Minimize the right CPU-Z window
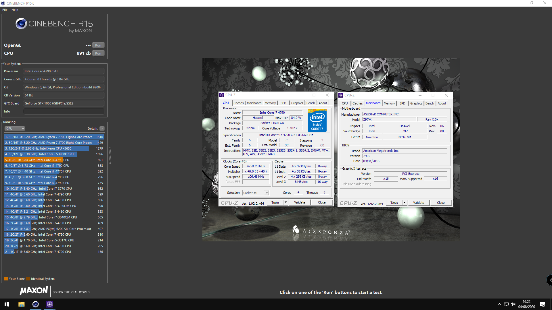Image resolution: width=552 pixels, height=310 pixels. (420, 95)
